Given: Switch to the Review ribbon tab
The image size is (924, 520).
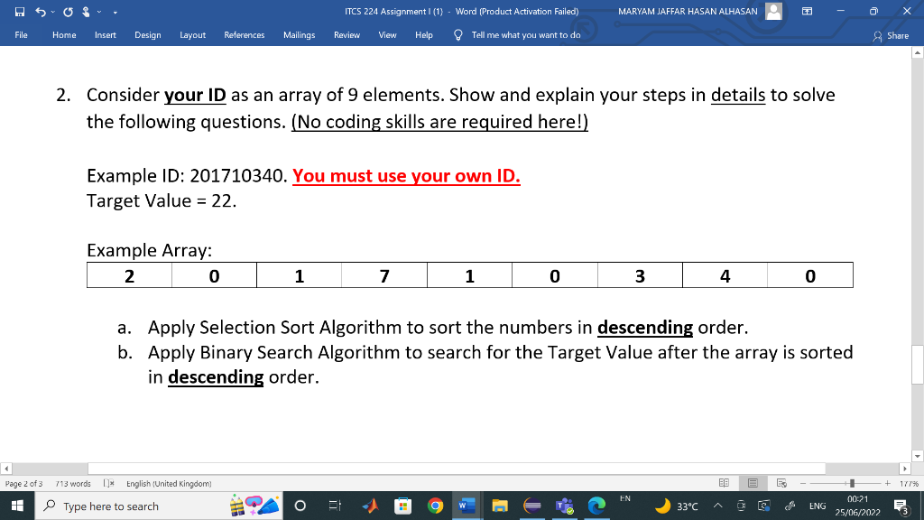Looking at the screenshot, I should pyautogui.click(x=346, y=34).
